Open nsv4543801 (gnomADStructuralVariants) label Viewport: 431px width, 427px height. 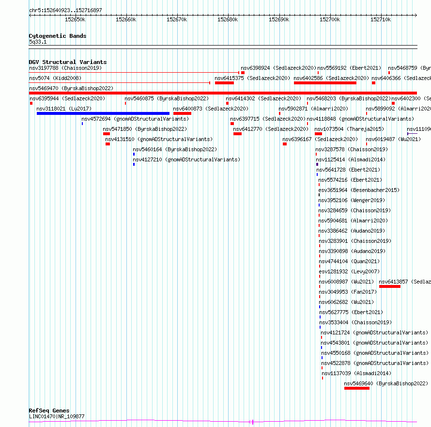pos(374,343)
